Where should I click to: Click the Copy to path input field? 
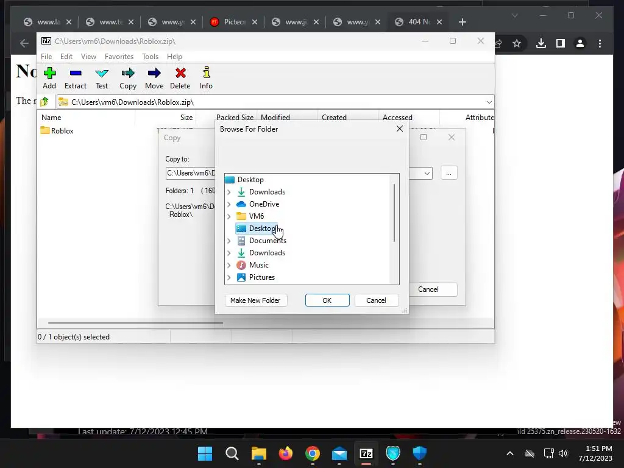(190, 173)
